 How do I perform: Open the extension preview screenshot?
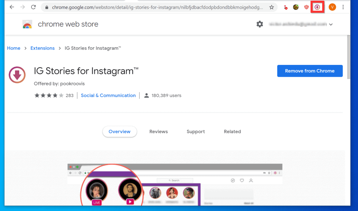(175, 184)
